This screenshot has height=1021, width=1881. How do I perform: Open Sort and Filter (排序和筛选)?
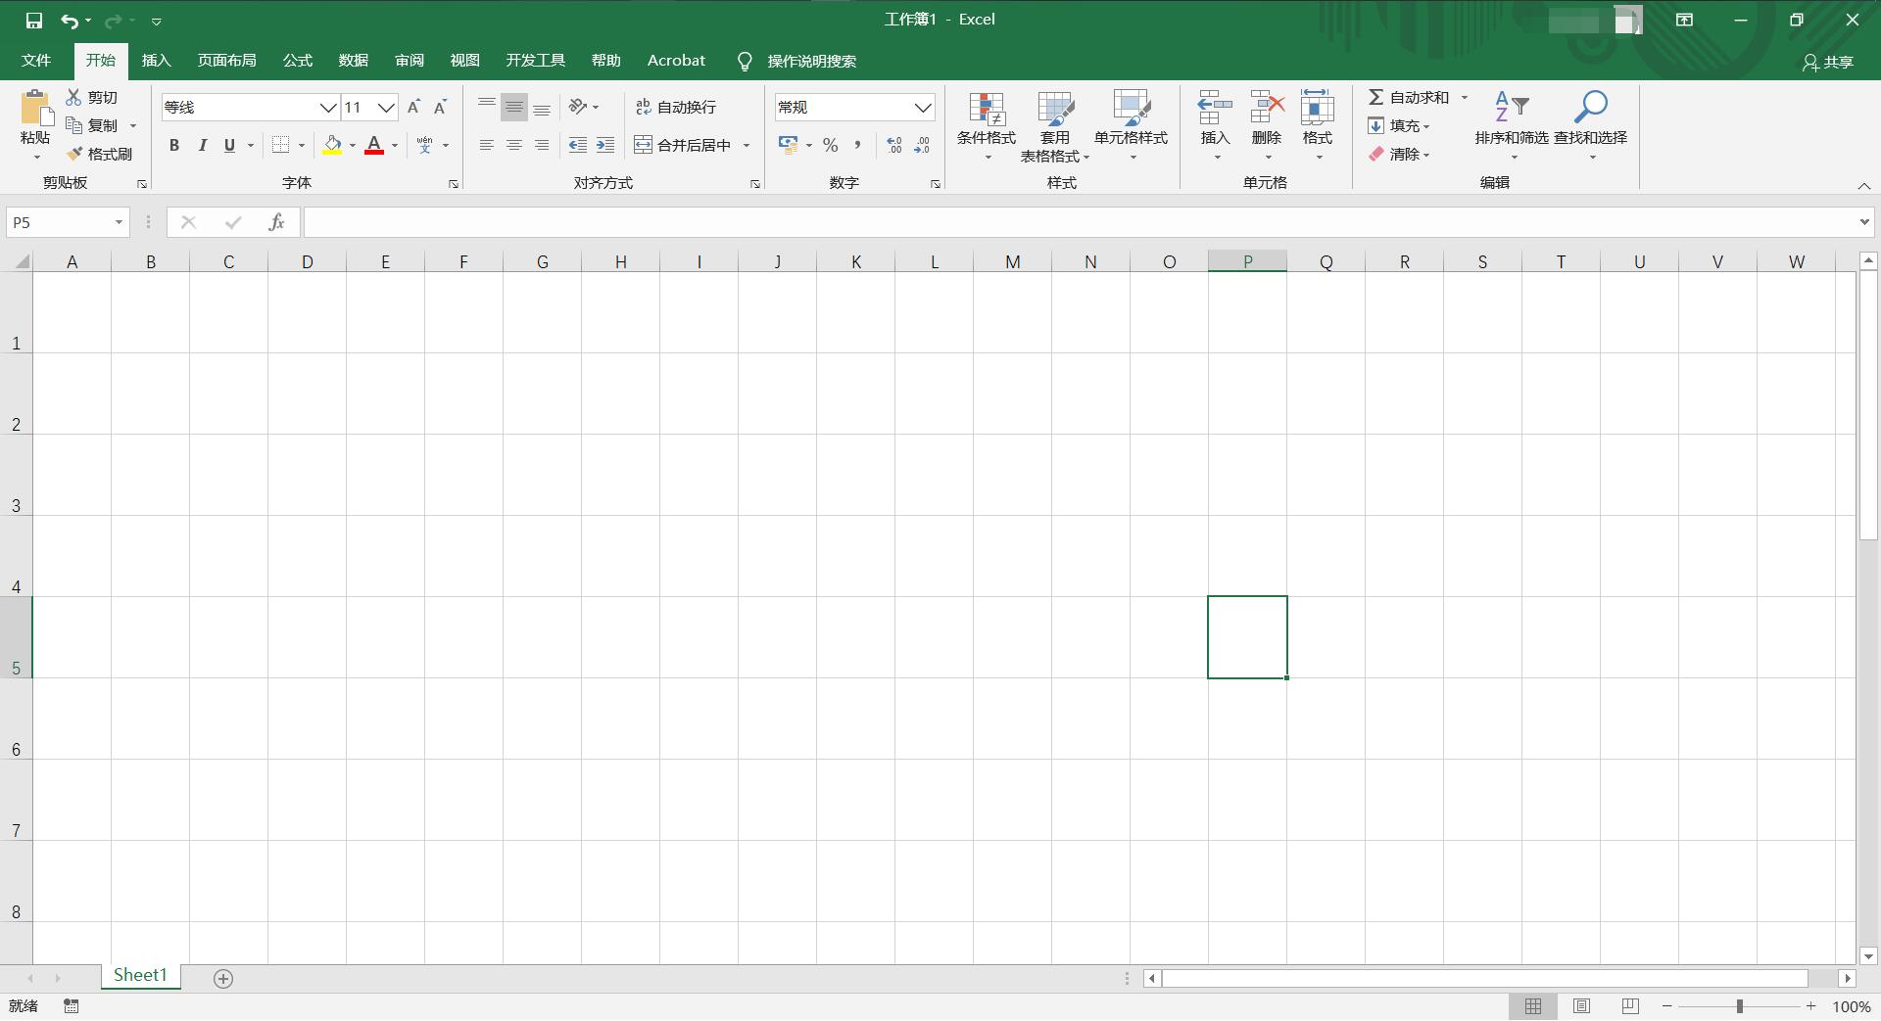point(1512,126)
